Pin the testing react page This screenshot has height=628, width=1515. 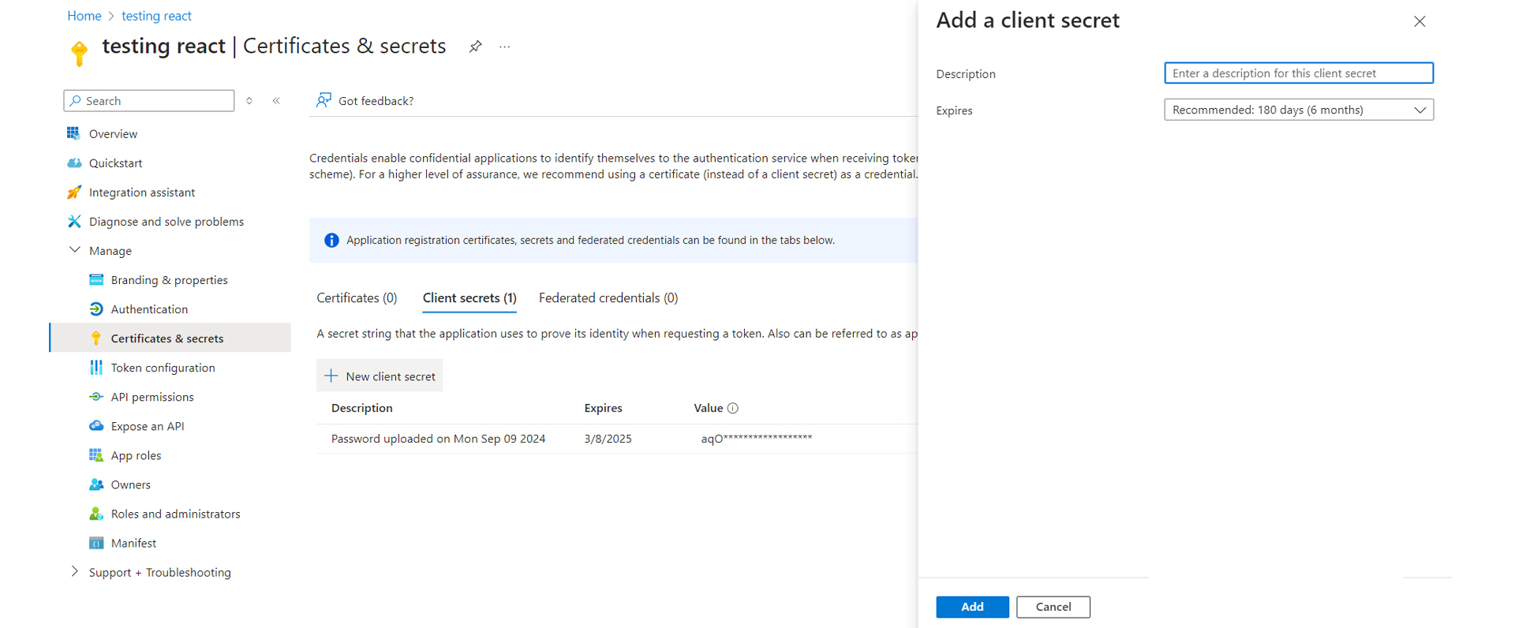475,47
